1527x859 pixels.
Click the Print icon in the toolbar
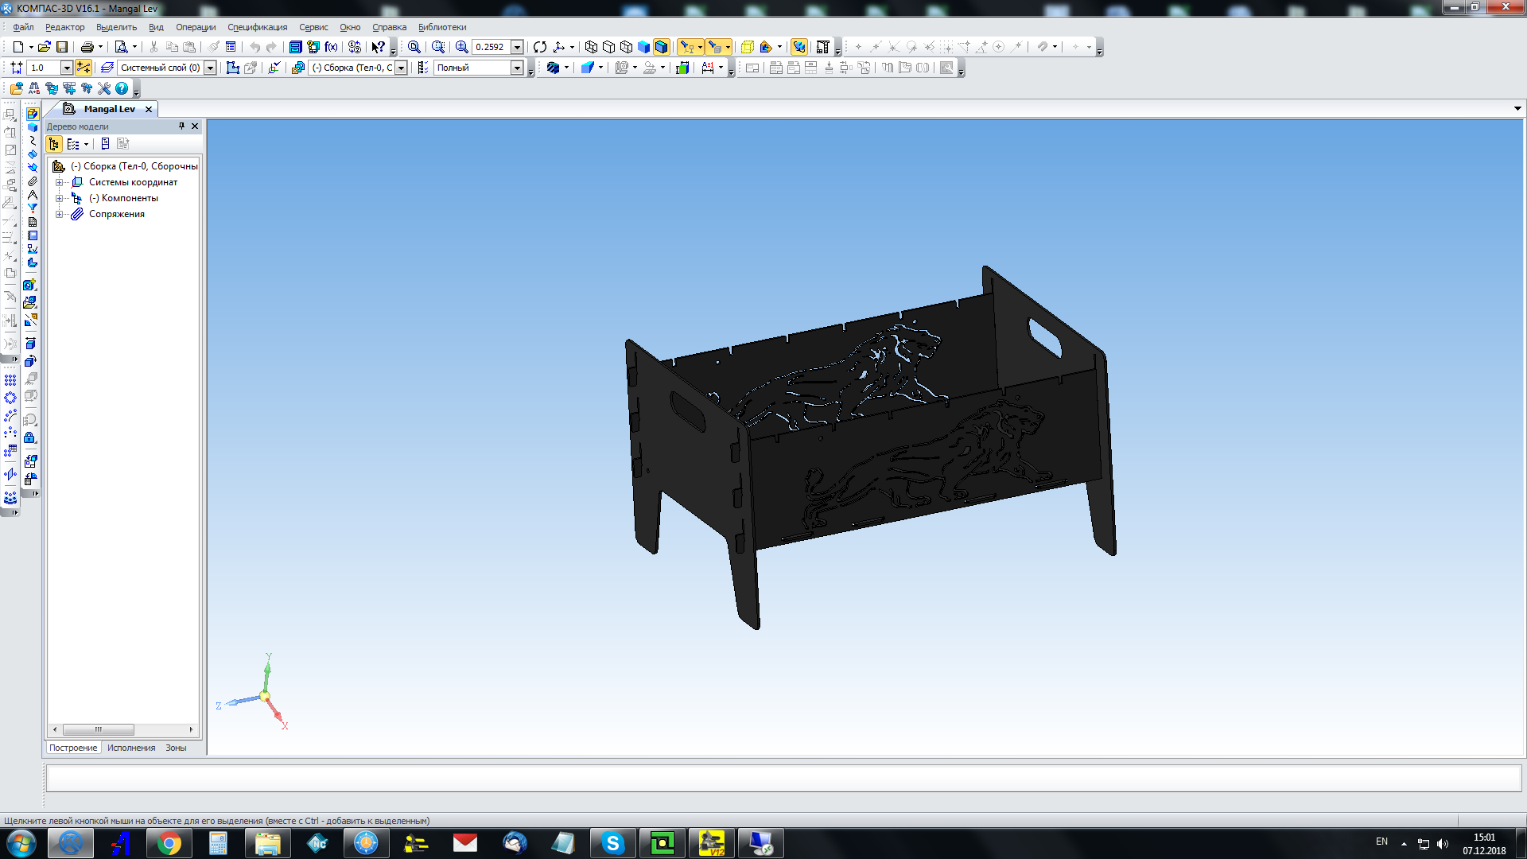[87, 47]
